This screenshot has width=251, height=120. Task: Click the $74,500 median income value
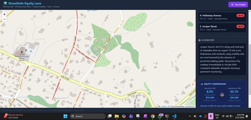[210, 98]
